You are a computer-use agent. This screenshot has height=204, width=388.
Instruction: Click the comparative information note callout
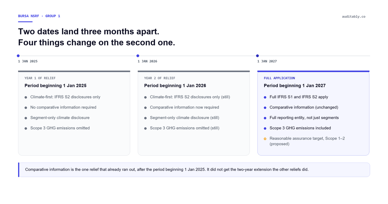(x=194, y=170)
